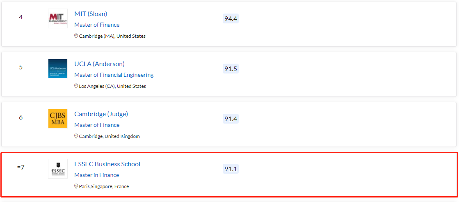Click the location pin beside Cambridge, United Kingdom

(x=76, y=136)
